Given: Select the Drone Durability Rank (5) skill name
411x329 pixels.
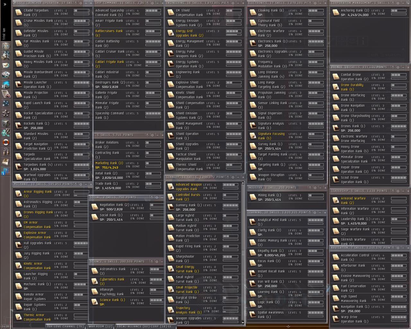Looking at the screenshot, I should coord(352,87).
